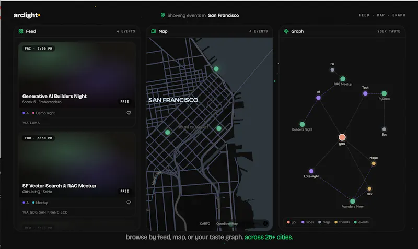The width and height of the screenshot is (418, 249).
Task: Open MAP in the top navigation
Action: [x=381, y=15]
